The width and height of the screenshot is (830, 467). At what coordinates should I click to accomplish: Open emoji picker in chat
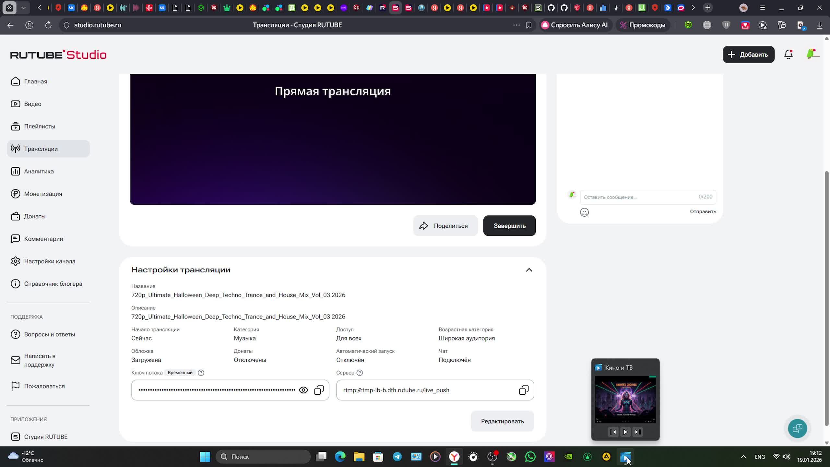coord(584,212)
